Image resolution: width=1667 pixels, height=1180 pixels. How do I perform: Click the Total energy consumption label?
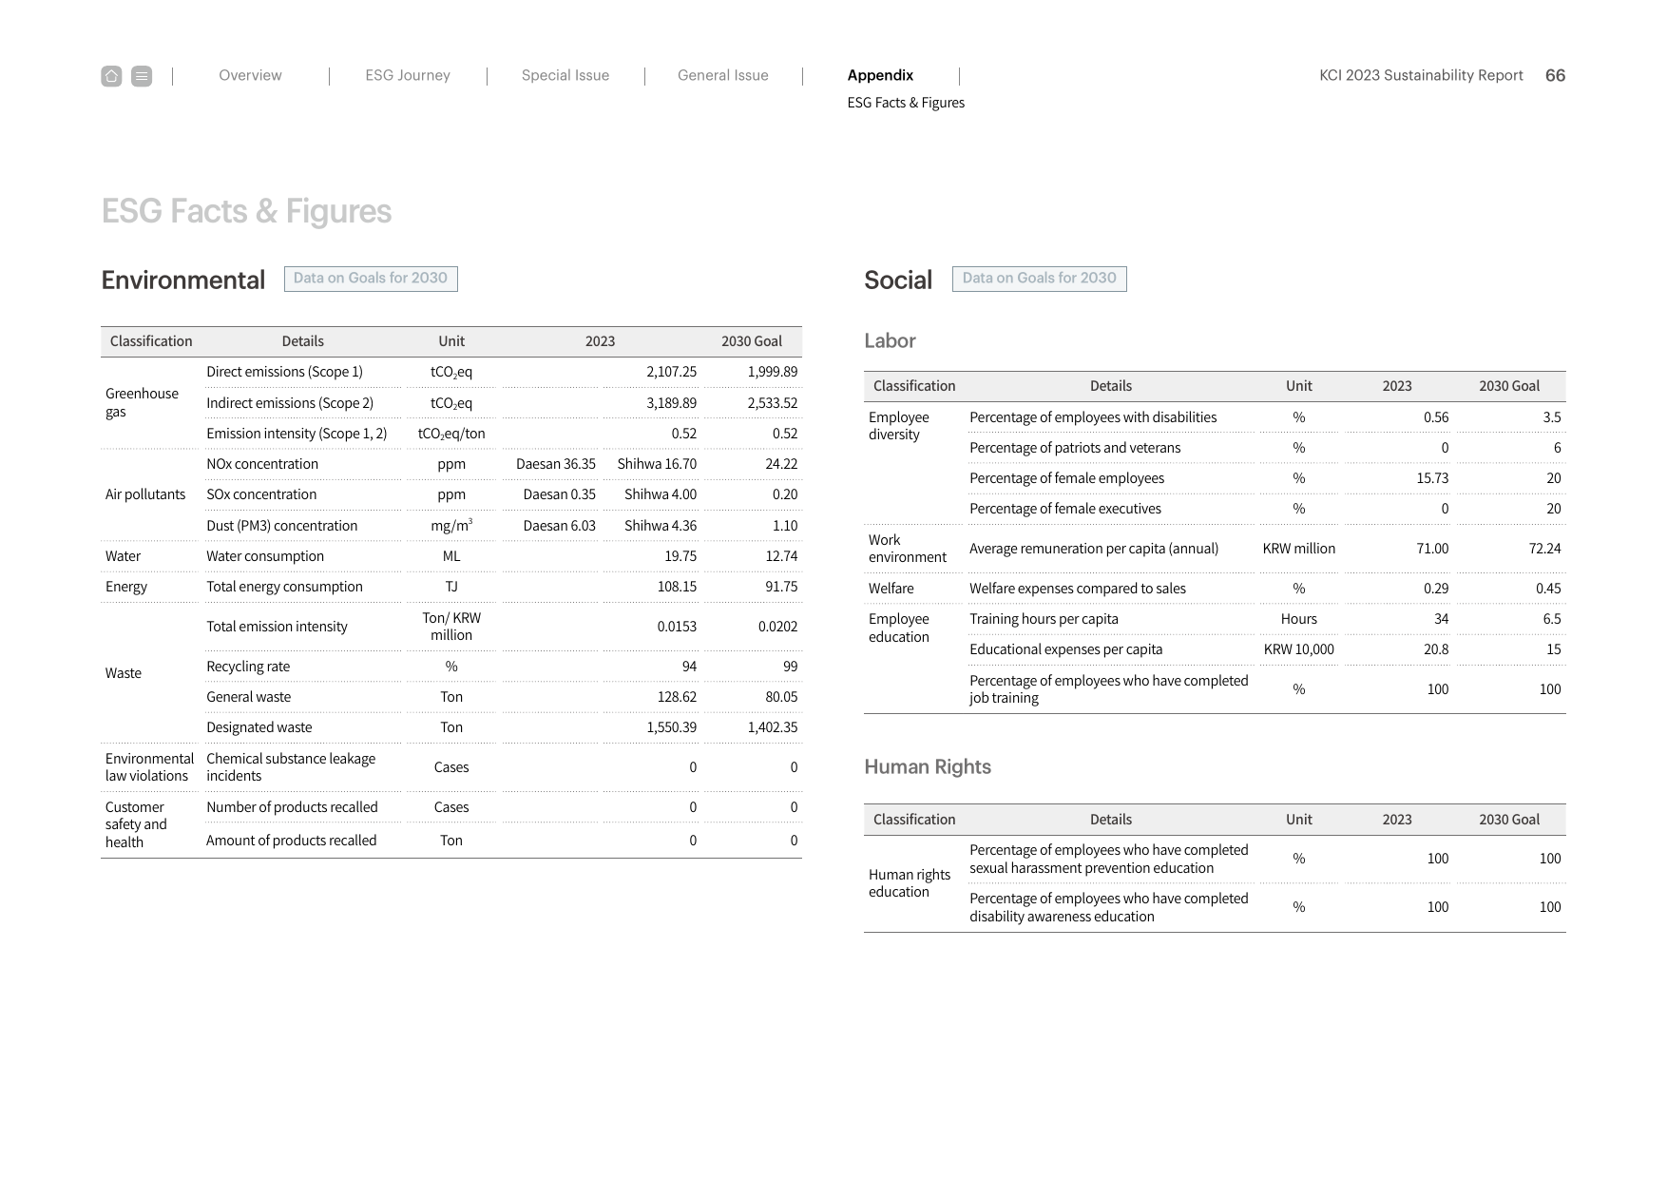click(x=284, y=587)
